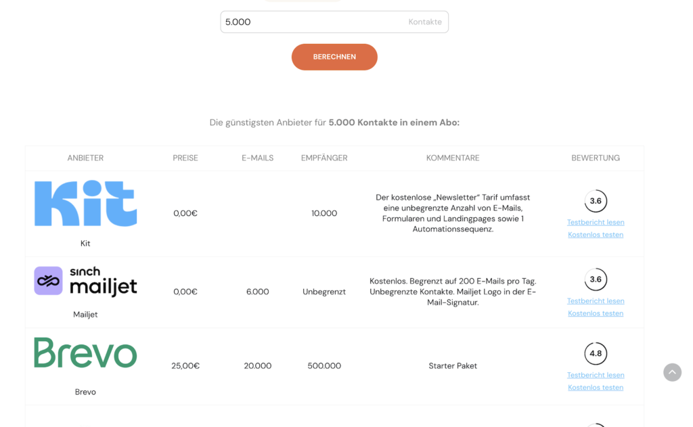Open Mailjet's Kostenlos testen link
Viewport: 693px width, 427px height.
point(596,313)
